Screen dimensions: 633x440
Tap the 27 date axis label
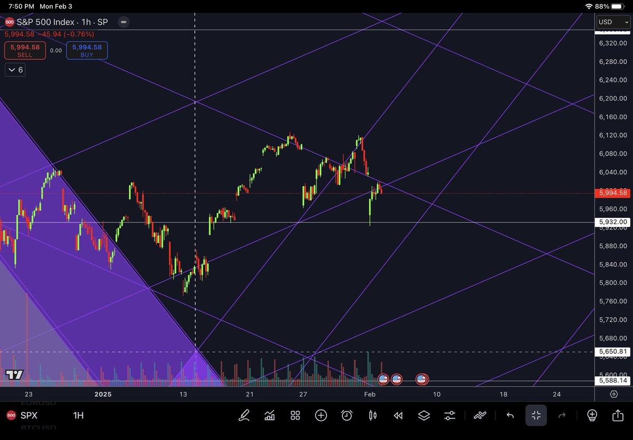coord(303,394)
